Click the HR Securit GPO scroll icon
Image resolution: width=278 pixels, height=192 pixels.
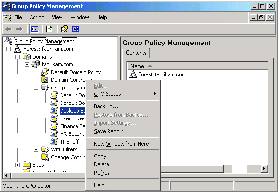[x=54, y=134]
